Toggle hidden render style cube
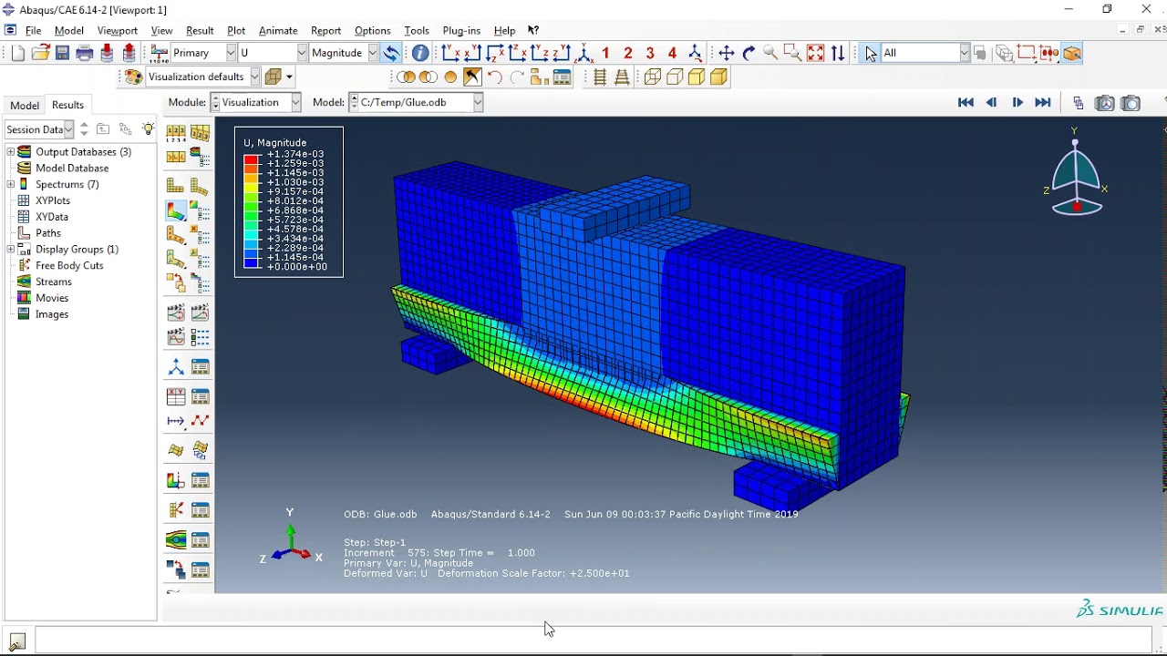Image resolution: width=1167 pixels, height=656 pixels. (x=675, y=77)
